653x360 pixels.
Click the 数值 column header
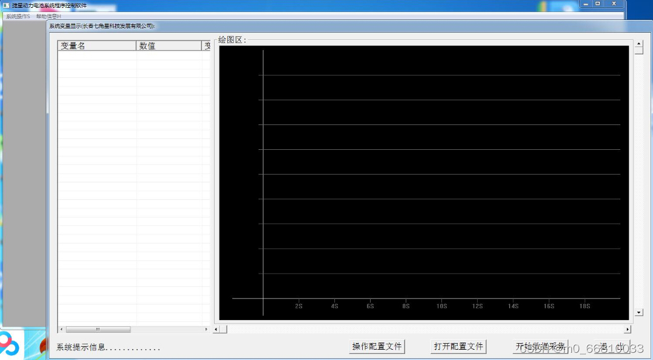point(169,46)
